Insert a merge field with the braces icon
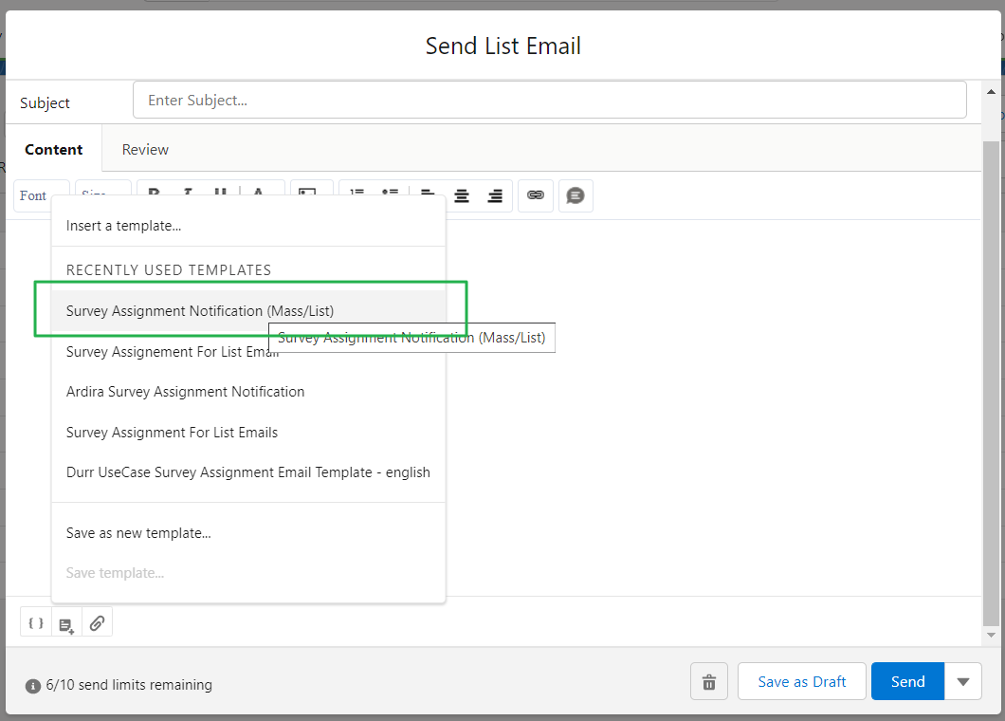Viewport: 1005px width, 721px height. point(35,621)
